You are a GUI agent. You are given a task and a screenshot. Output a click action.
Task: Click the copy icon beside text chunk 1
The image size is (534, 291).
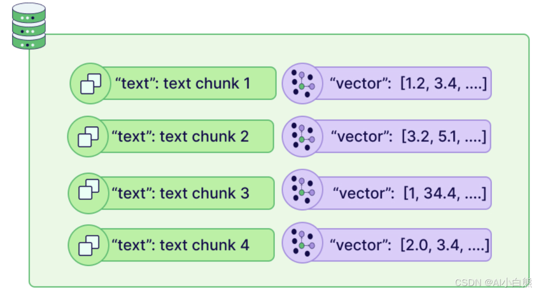pyautogui.click(x=90, y=84)
